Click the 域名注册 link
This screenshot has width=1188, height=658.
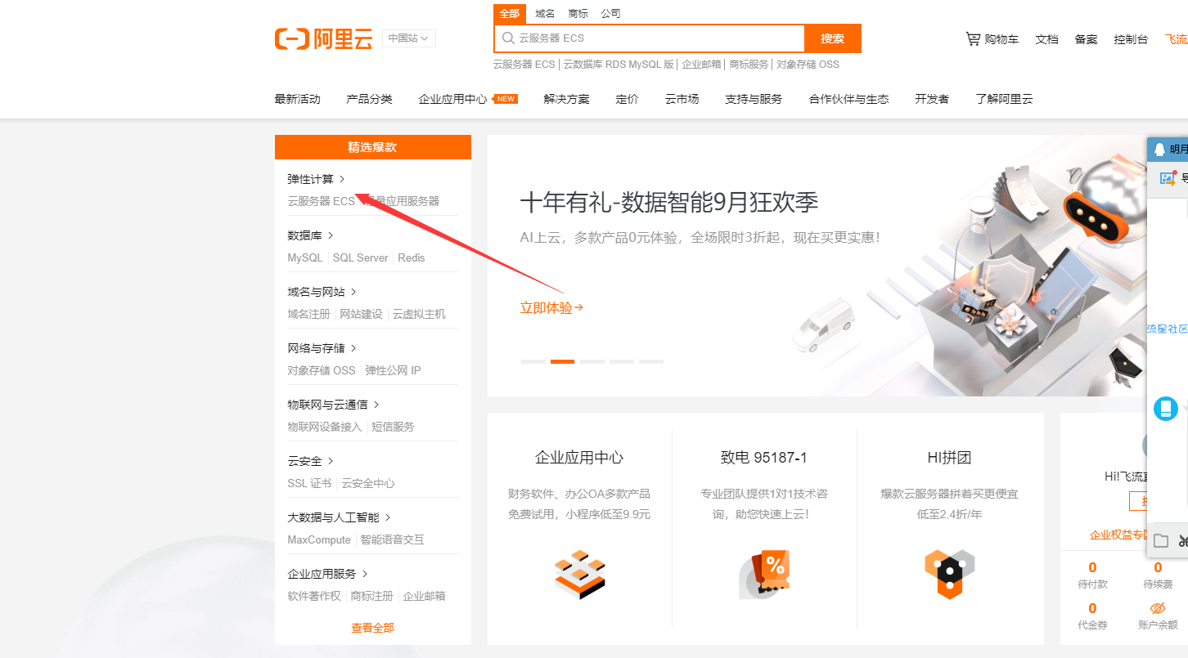(308, 314)
